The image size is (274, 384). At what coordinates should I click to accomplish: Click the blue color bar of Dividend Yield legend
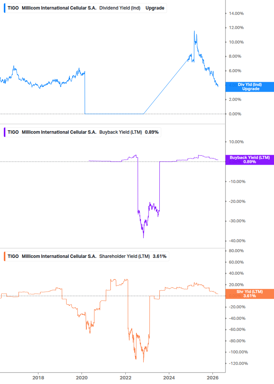pyautogui.click(x=5, y=8)
